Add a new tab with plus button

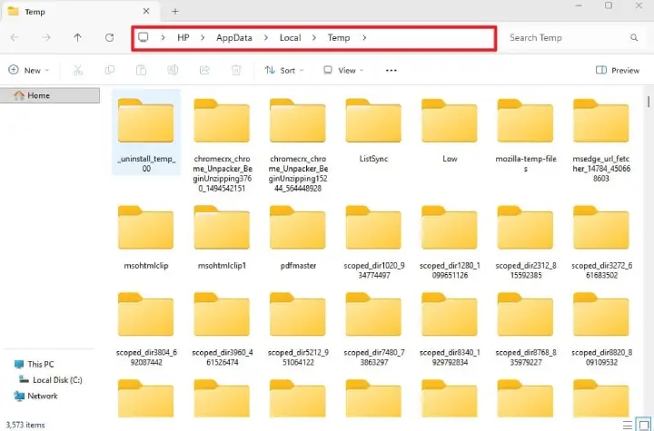pyautogui.click(x=175, y=11)
